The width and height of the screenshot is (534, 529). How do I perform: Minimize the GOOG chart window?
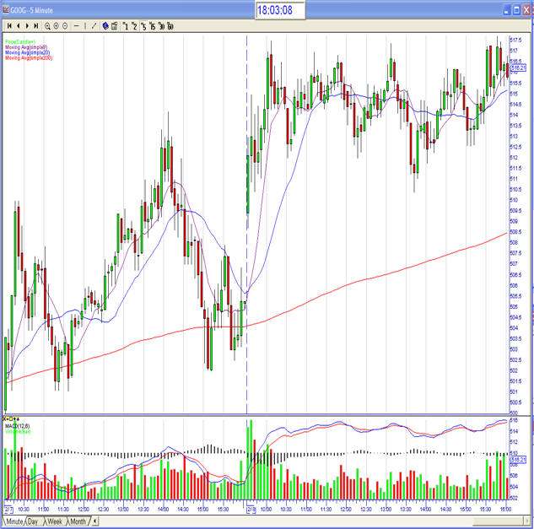(x=507, y=10)
